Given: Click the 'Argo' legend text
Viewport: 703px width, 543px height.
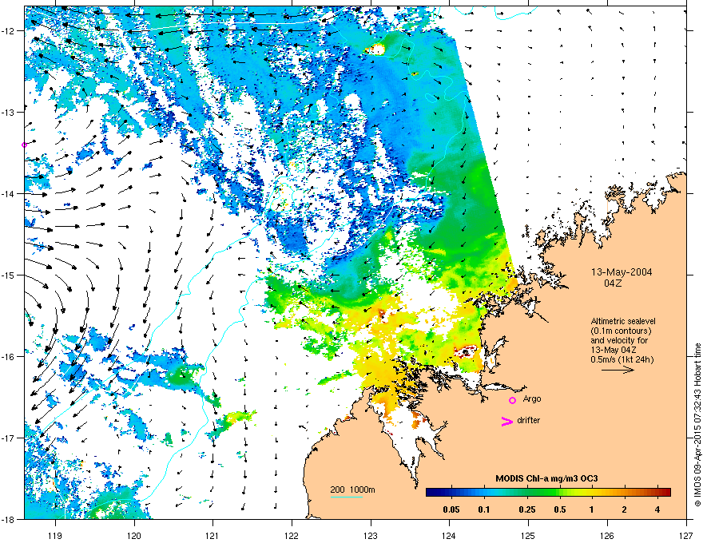Looking at the screenshot, I should coord(532,398).
